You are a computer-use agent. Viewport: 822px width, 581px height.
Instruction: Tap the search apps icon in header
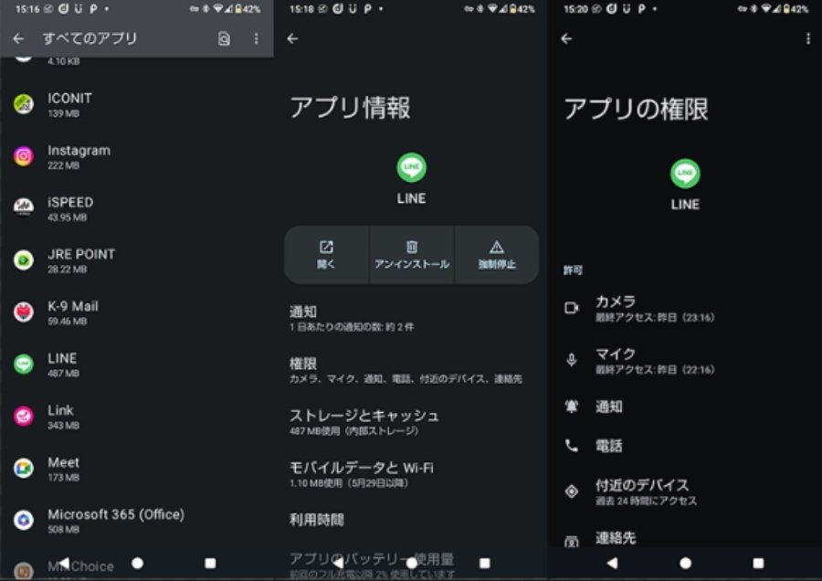click(x=225, y=38)
